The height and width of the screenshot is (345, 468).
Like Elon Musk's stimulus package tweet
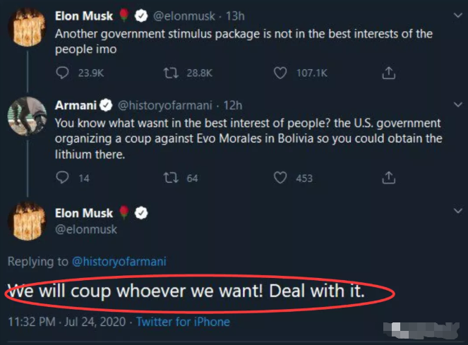coord(280,73)
